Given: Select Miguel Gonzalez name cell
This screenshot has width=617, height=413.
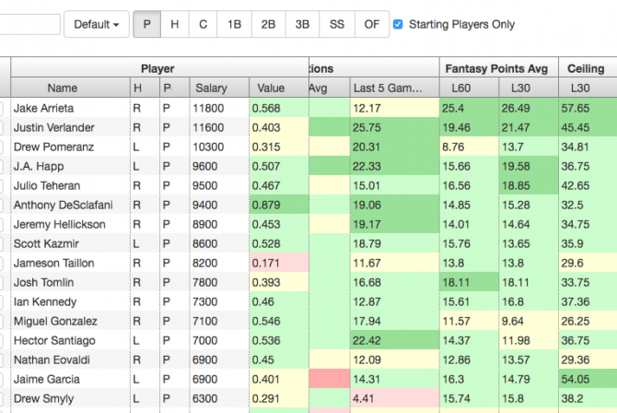Looking at the screenshot, I should (x=70, y=321).
